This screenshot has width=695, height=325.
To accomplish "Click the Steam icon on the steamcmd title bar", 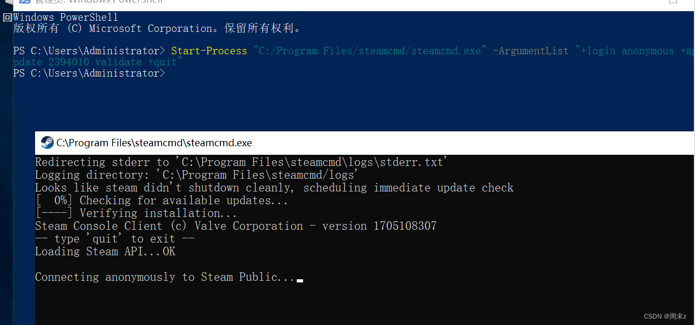I will (47, 143).
